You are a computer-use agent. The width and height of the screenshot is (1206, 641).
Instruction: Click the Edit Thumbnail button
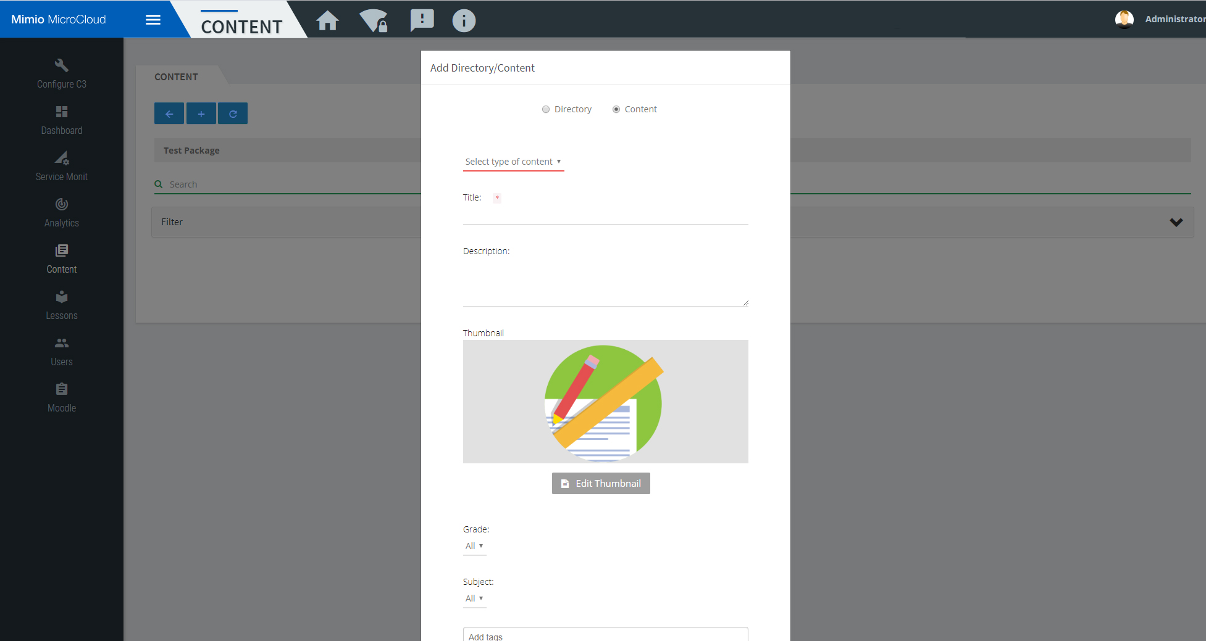(601, 484)
